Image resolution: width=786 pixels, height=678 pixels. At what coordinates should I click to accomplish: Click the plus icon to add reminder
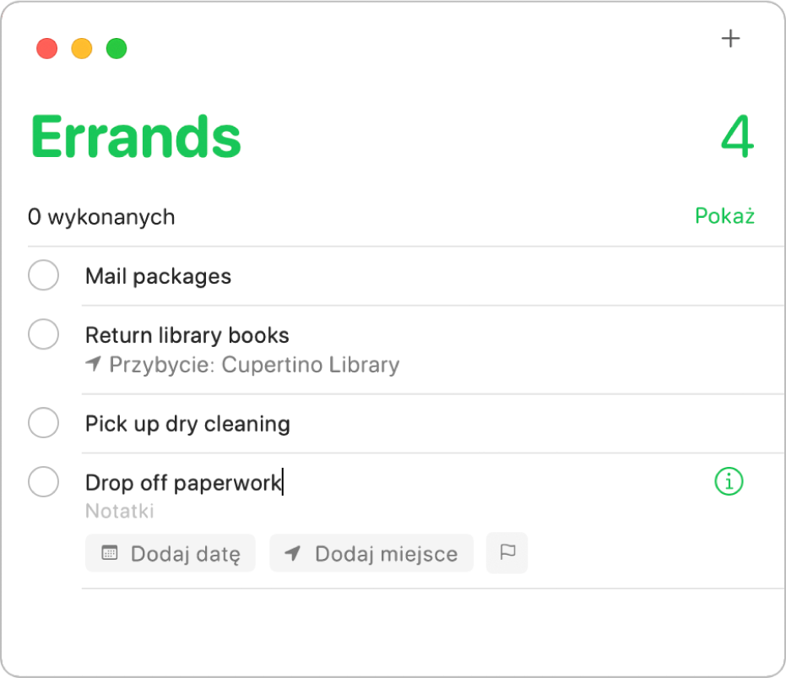[x=730, y=39]
